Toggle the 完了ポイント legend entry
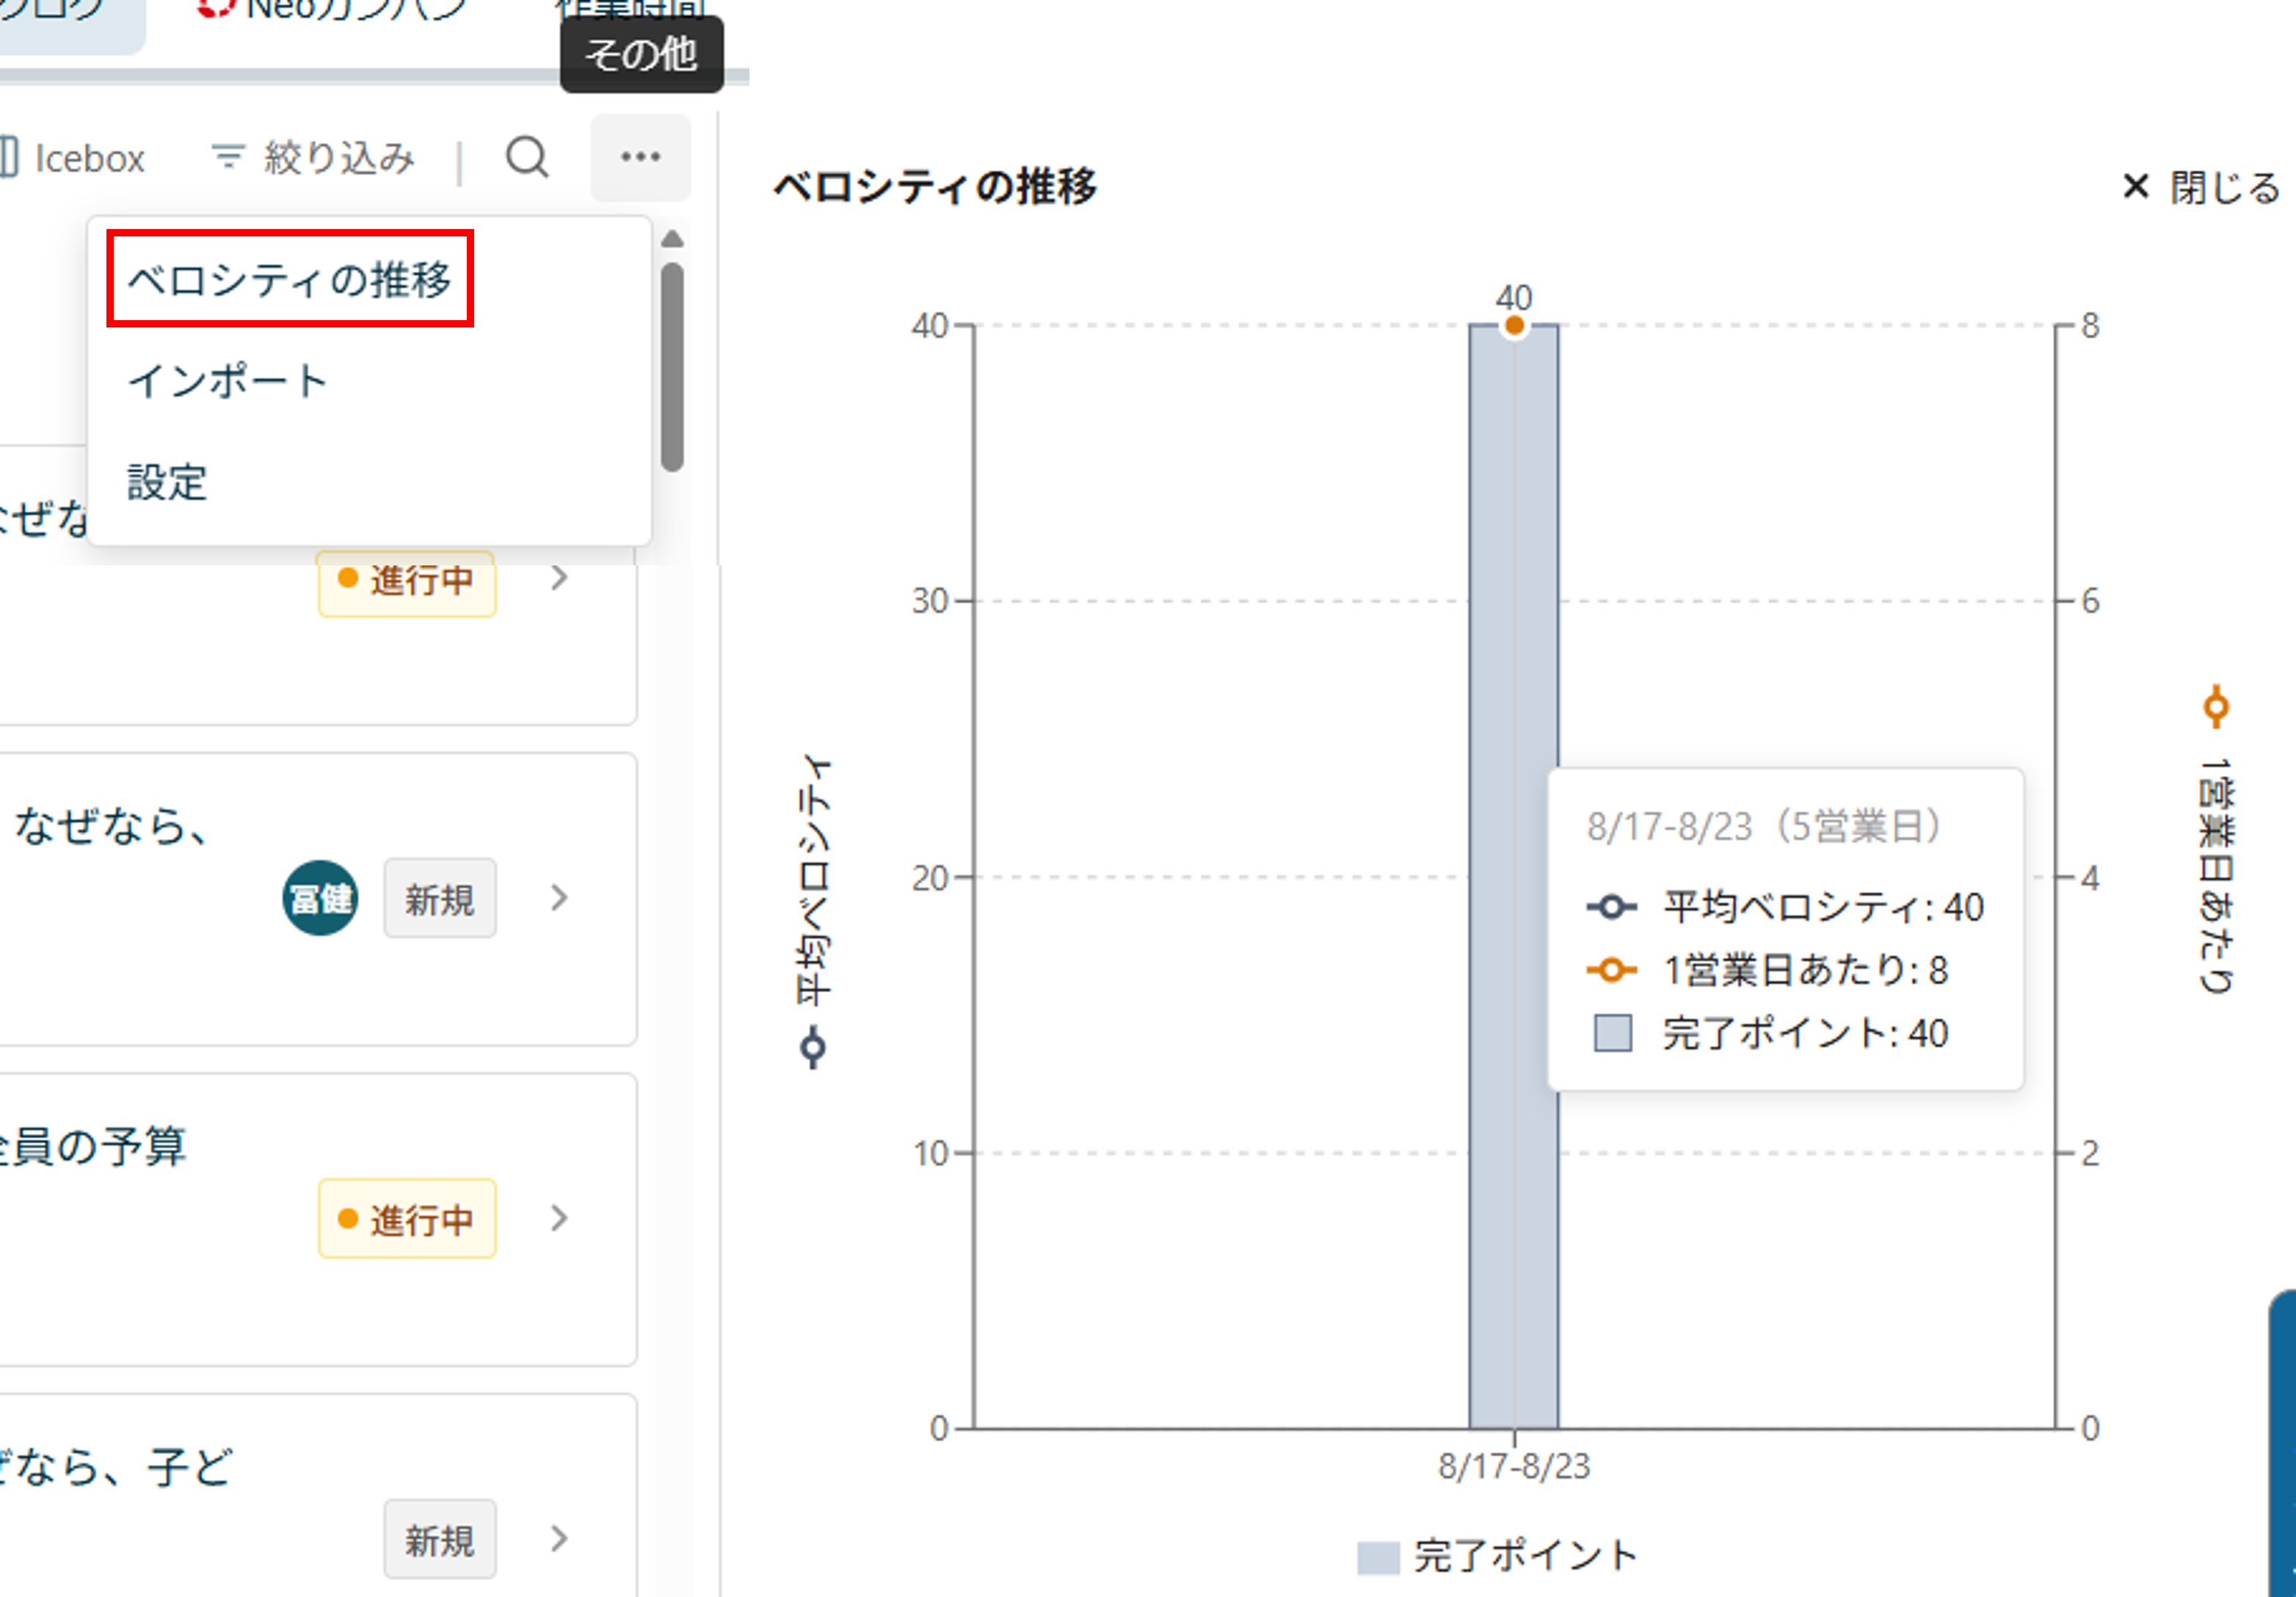The height and width of the screenshot is (1597, 2296). pos(1497,1556)
